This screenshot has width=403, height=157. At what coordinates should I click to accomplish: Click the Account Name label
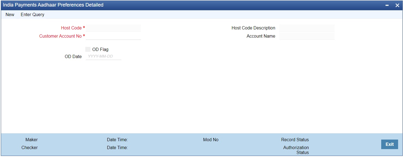(x=261, y=36)
